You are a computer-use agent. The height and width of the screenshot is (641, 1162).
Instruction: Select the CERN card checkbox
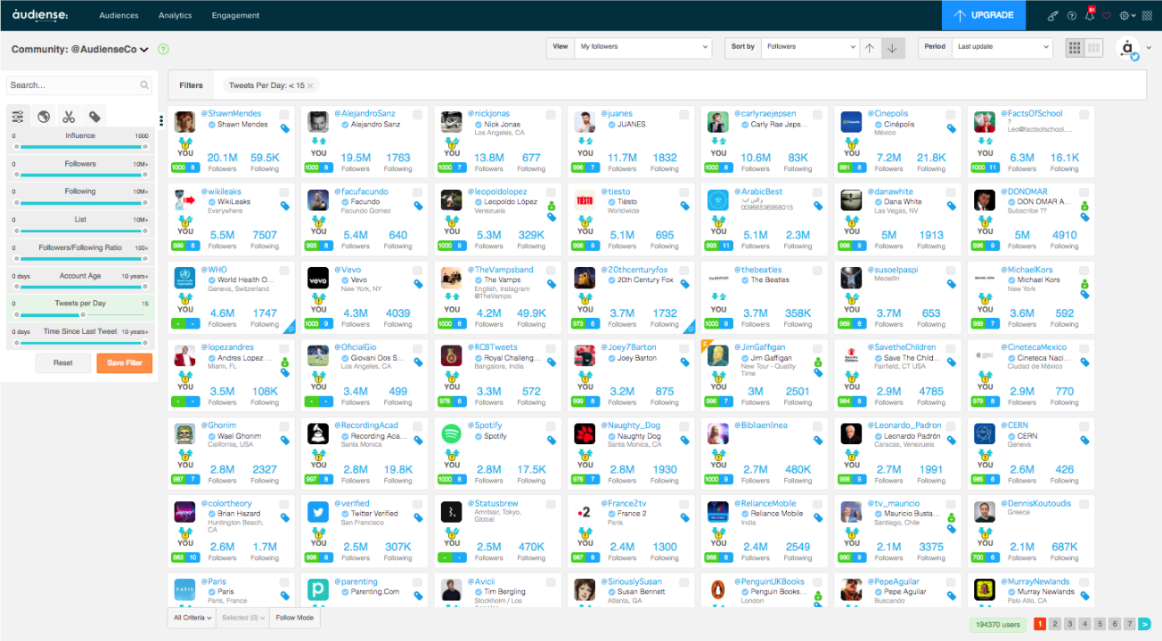[x=1084, y=426]
